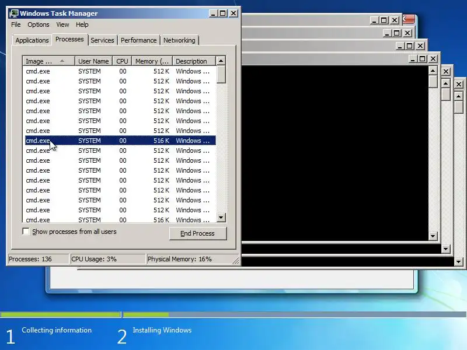This screenshot has width=467, height=350.
Task: Select the highlighted cmd.exe row with 516 K
Action: [x=120, y=141]
